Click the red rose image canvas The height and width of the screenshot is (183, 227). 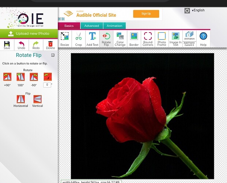[142, 116]
